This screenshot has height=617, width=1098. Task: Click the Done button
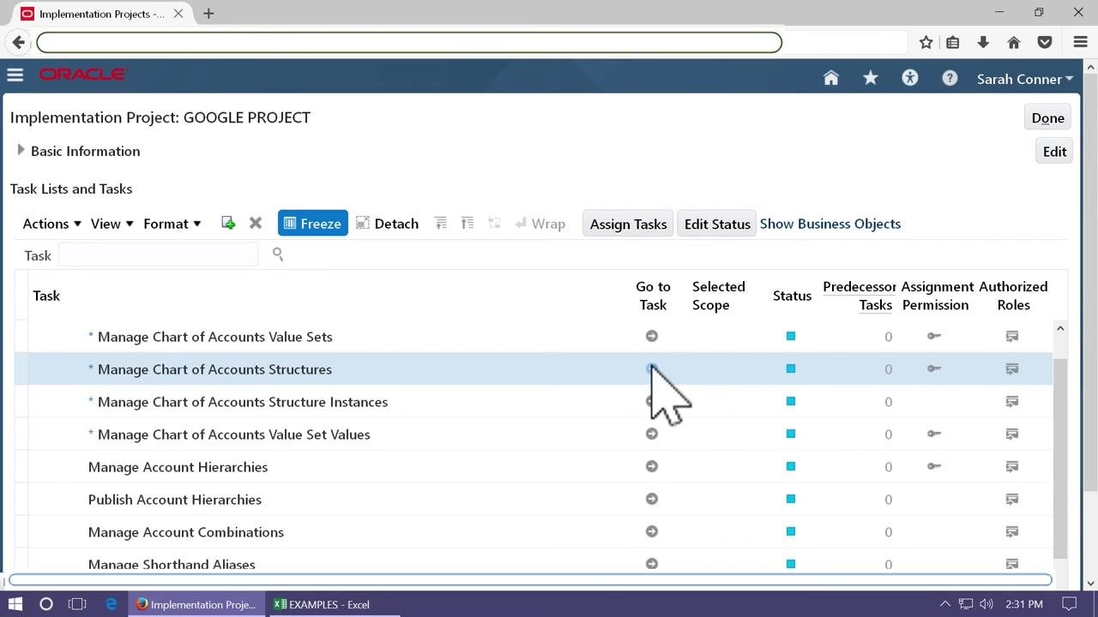point(1047,117)
